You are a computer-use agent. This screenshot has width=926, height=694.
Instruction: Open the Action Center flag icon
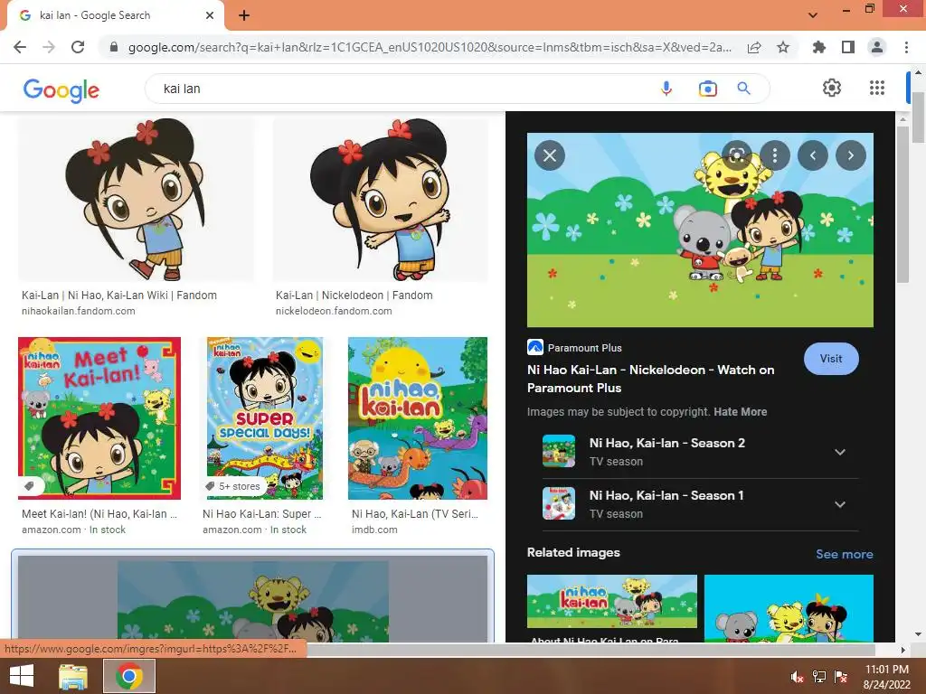841,677
